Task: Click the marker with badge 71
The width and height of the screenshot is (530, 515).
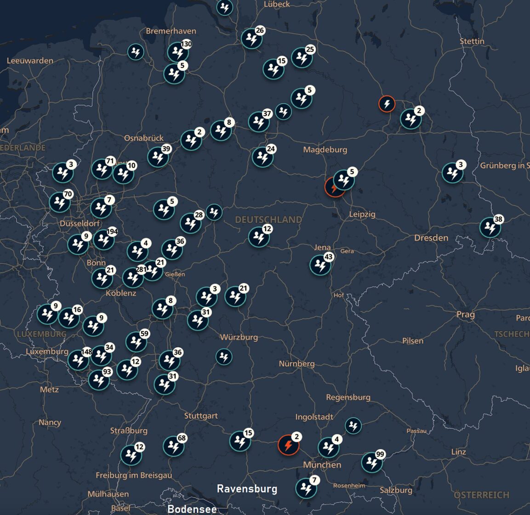Action: pos(102,169)
